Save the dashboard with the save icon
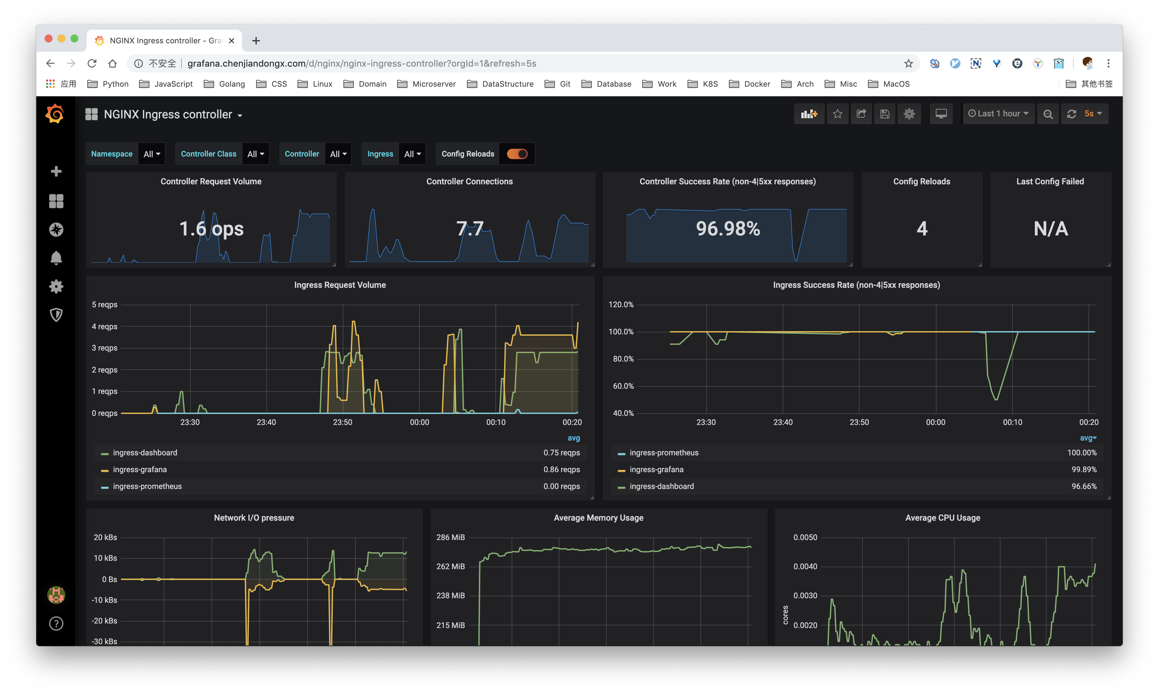 click(x=884, y=114)
